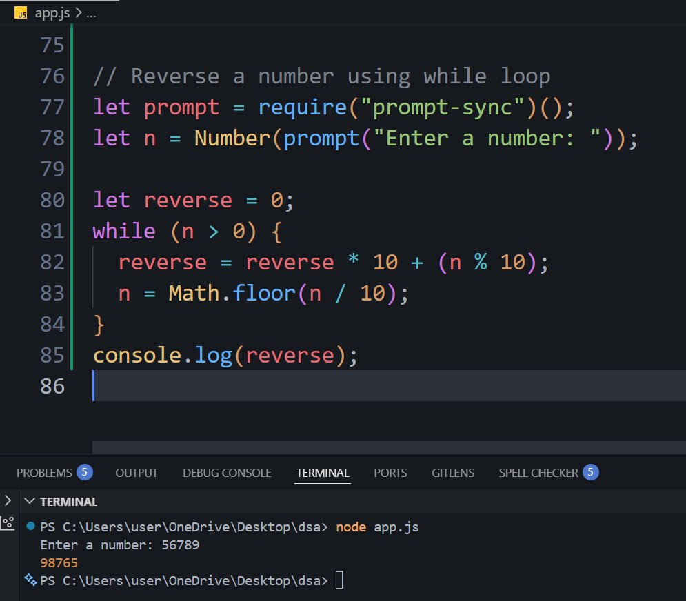This screenshot has width=686, height=601.
Task: Click line number 75 in gutter
Action: point(52,45)
